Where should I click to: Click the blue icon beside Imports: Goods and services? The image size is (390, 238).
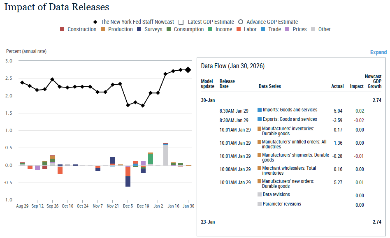pyautogui.click(x=260, y=110)
